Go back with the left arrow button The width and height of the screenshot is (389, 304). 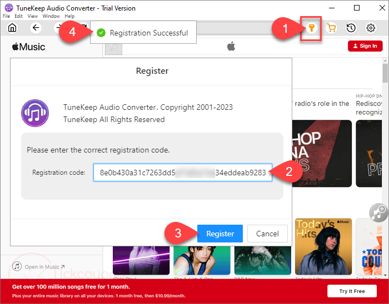pos(36,28)
